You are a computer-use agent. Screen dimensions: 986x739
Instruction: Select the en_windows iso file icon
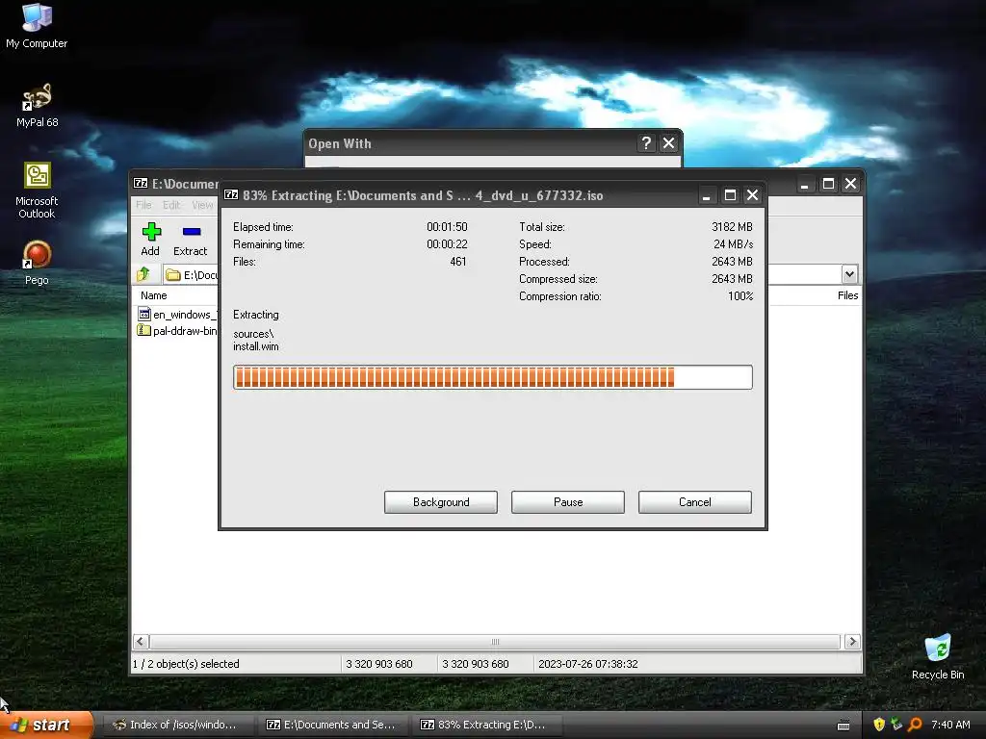pos(144,315)
